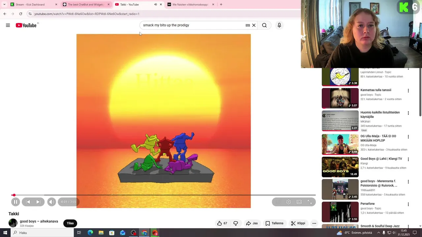Image resolution: width=422 pixels, height=237 pixels.
Task: Open the Windows Start menu
Action: click(x=5, y=233)
